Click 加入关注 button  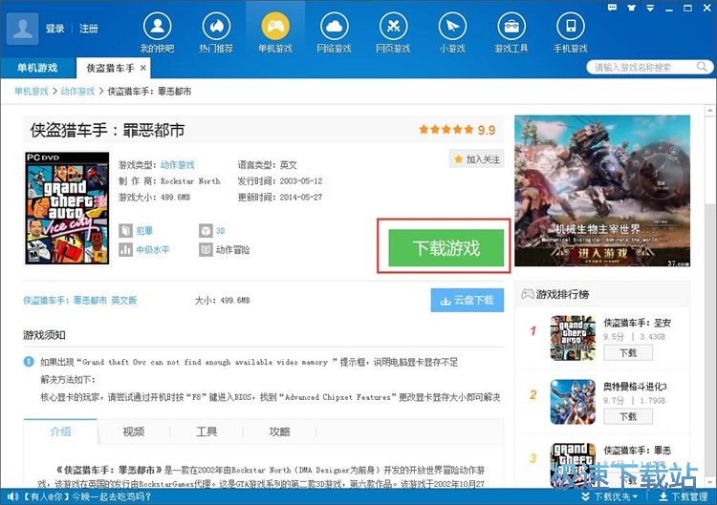click(476, 158)
